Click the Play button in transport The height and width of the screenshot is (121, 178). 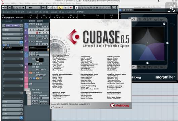tap(65, 8)
